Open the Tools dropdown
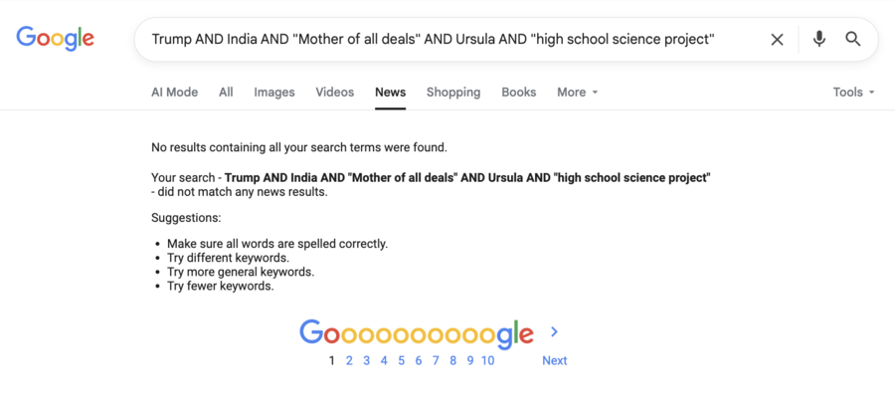The image size is (895, 408). [x=853, y=93]
